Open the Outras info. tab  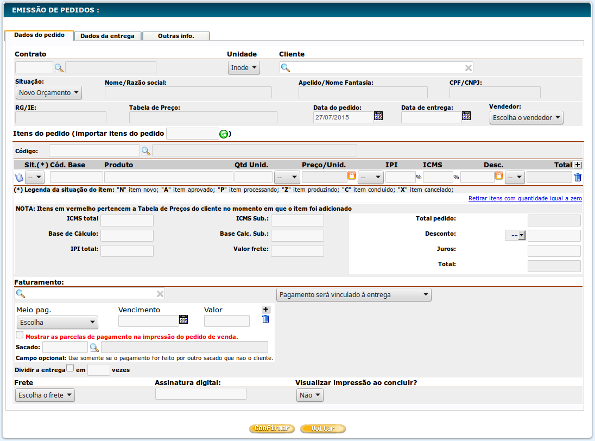[176, 36]
